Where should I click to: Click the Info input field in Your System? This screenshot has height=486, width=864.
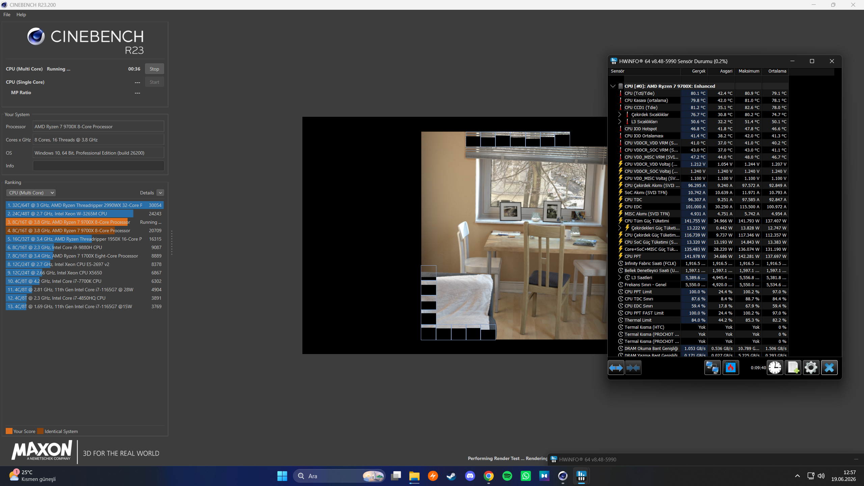[x=99, y=166]
